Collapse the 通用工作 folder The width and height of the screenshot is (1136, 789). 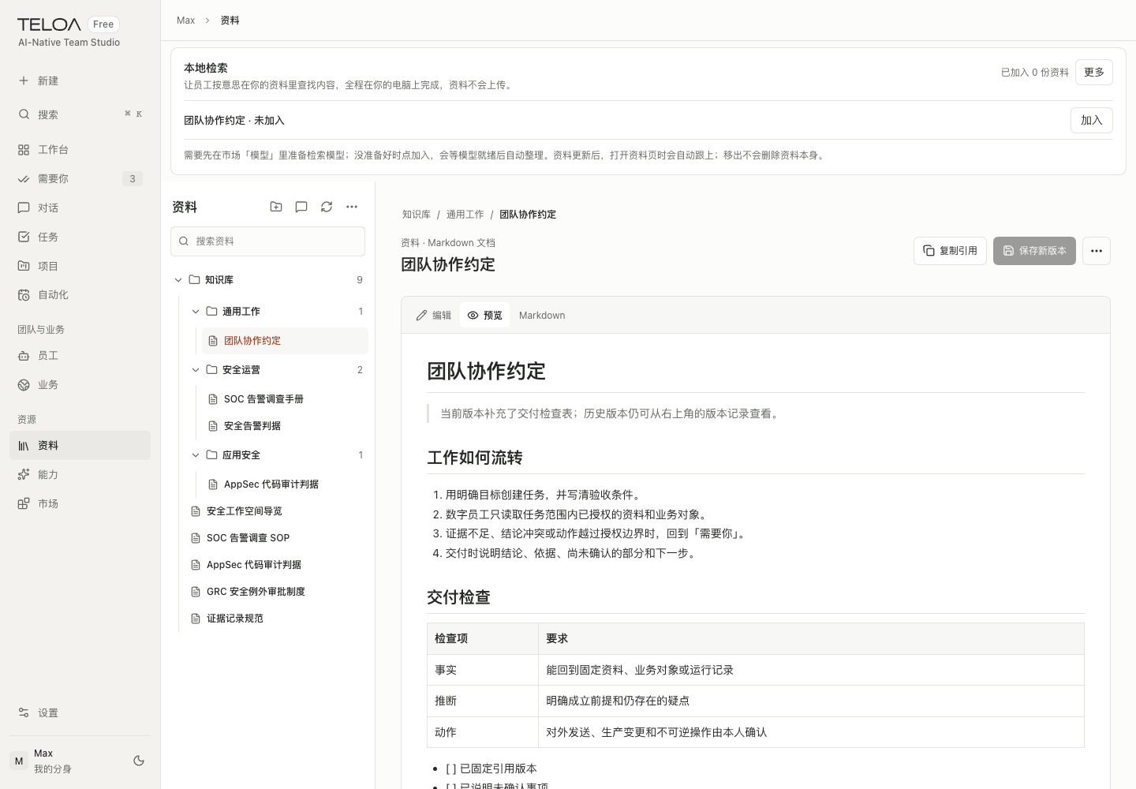196,312
